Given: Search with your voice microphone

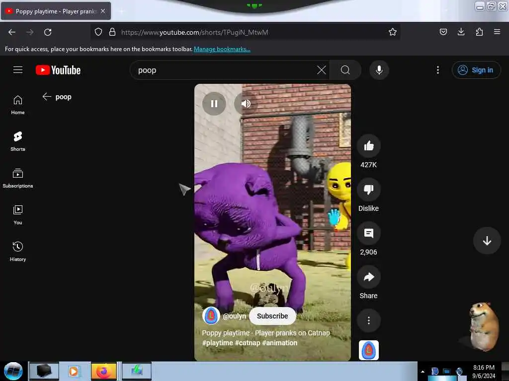Looking at the screenshot, I should tap(379, 70).
